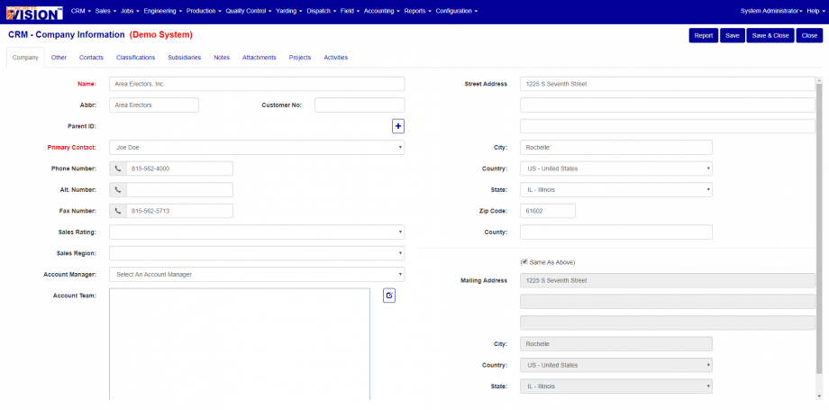The width and height of the screenshot is (829, 410).
Task: Switch to the Other tab
Action: point(59,58)
